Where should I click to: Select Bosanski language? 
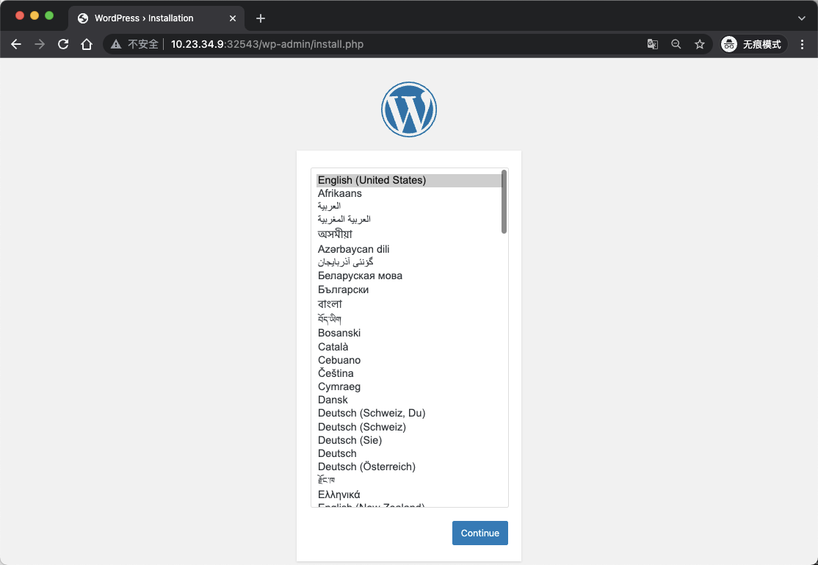tap(409, 333)
